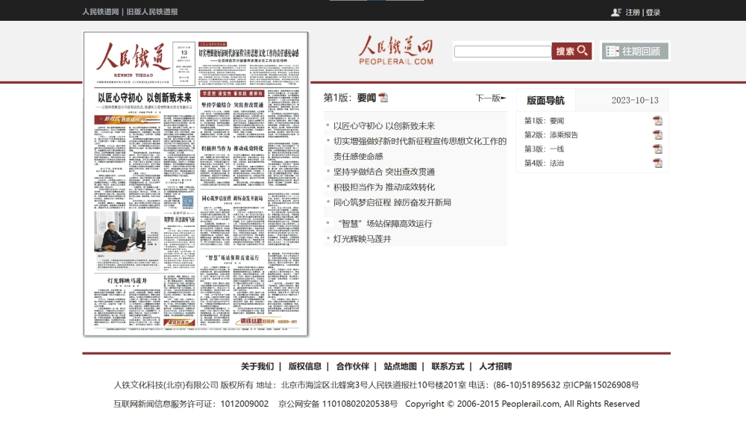
Task: Open article 积极担当作为 推动成效转化
Action: [x=384, y=187]
